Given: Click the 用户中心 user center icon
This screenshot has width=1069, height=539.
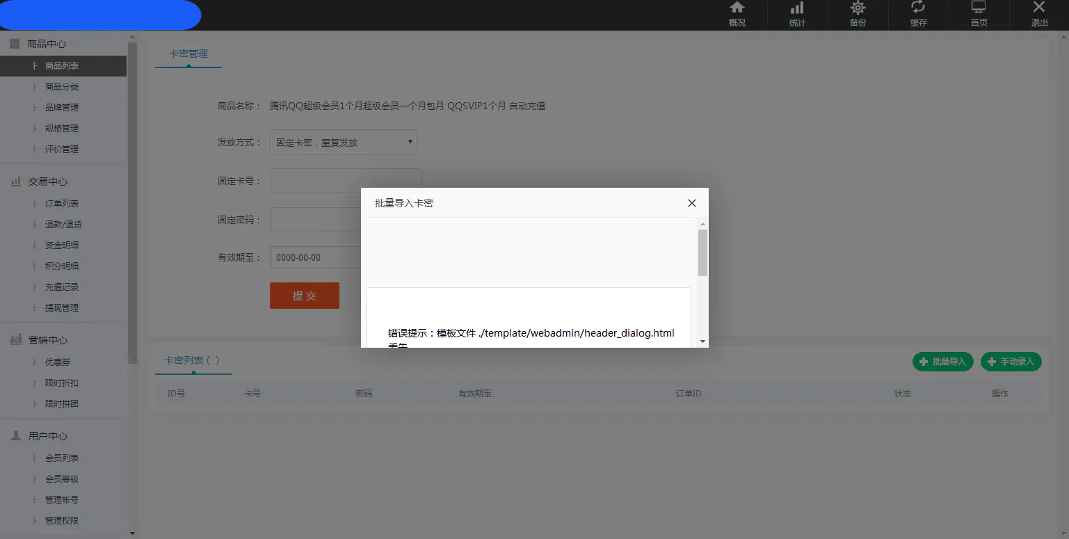Looking at the screenshot, I should pos(15,436).
